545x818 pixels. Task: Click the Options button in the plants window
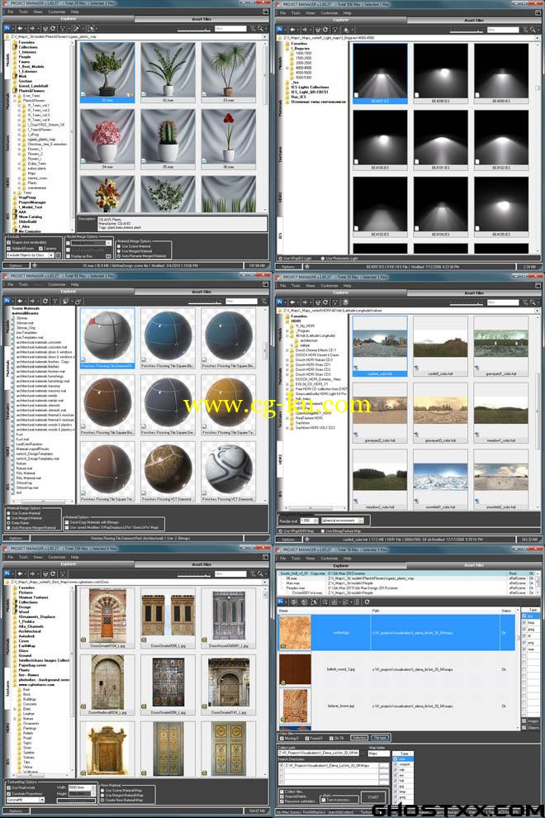(16, 265)
